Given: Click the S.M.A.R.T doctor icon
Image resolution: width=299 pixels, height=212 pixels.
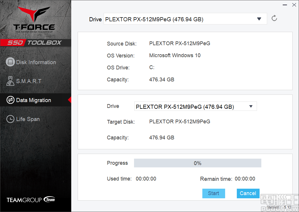Looking at the screenshot, I should 10,81.
